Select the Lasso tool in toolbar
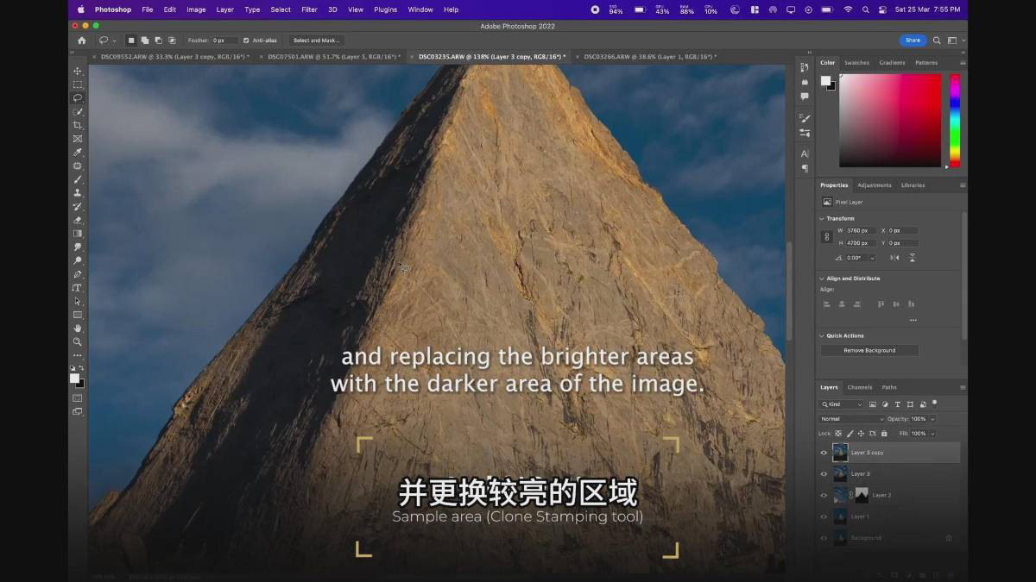 pyautogui.click(x=78, y=98)
